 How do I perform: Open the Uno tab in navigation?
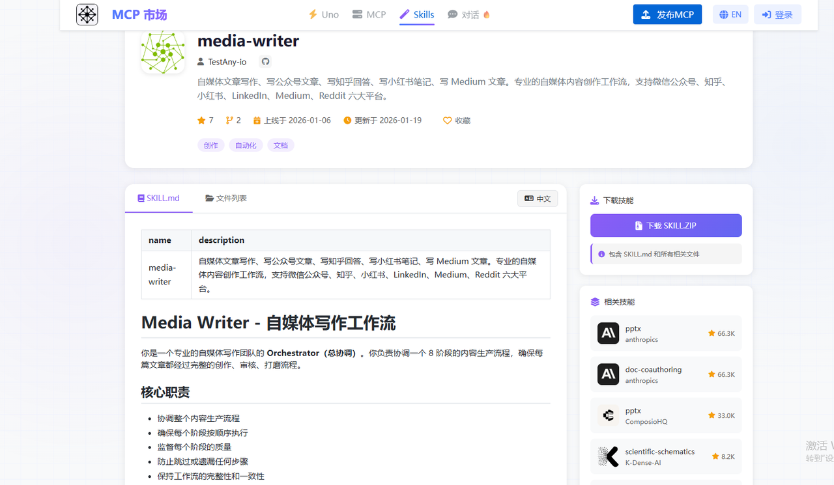(323, 14)
